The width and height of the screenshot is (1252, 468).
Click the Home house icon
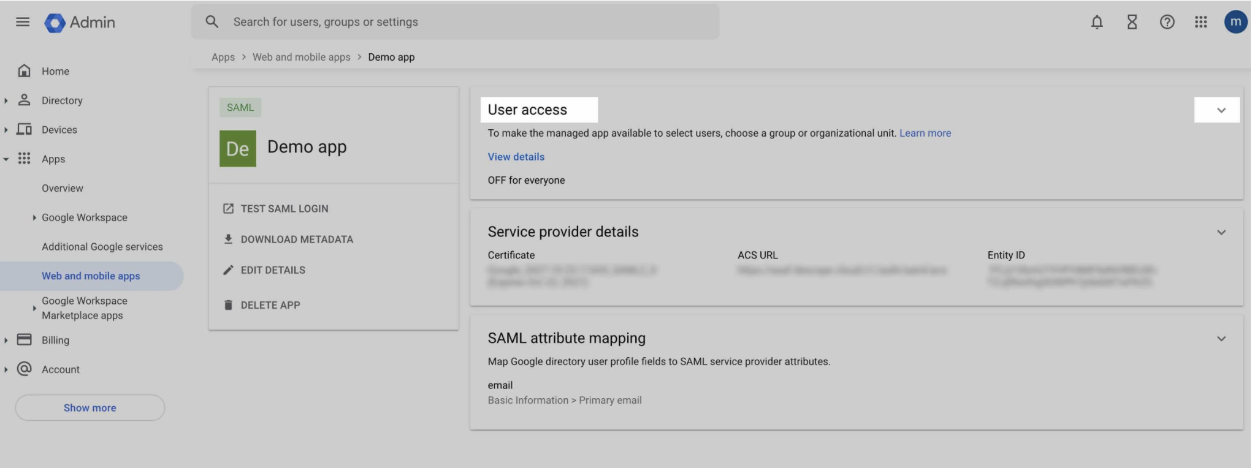click(24, 71)
